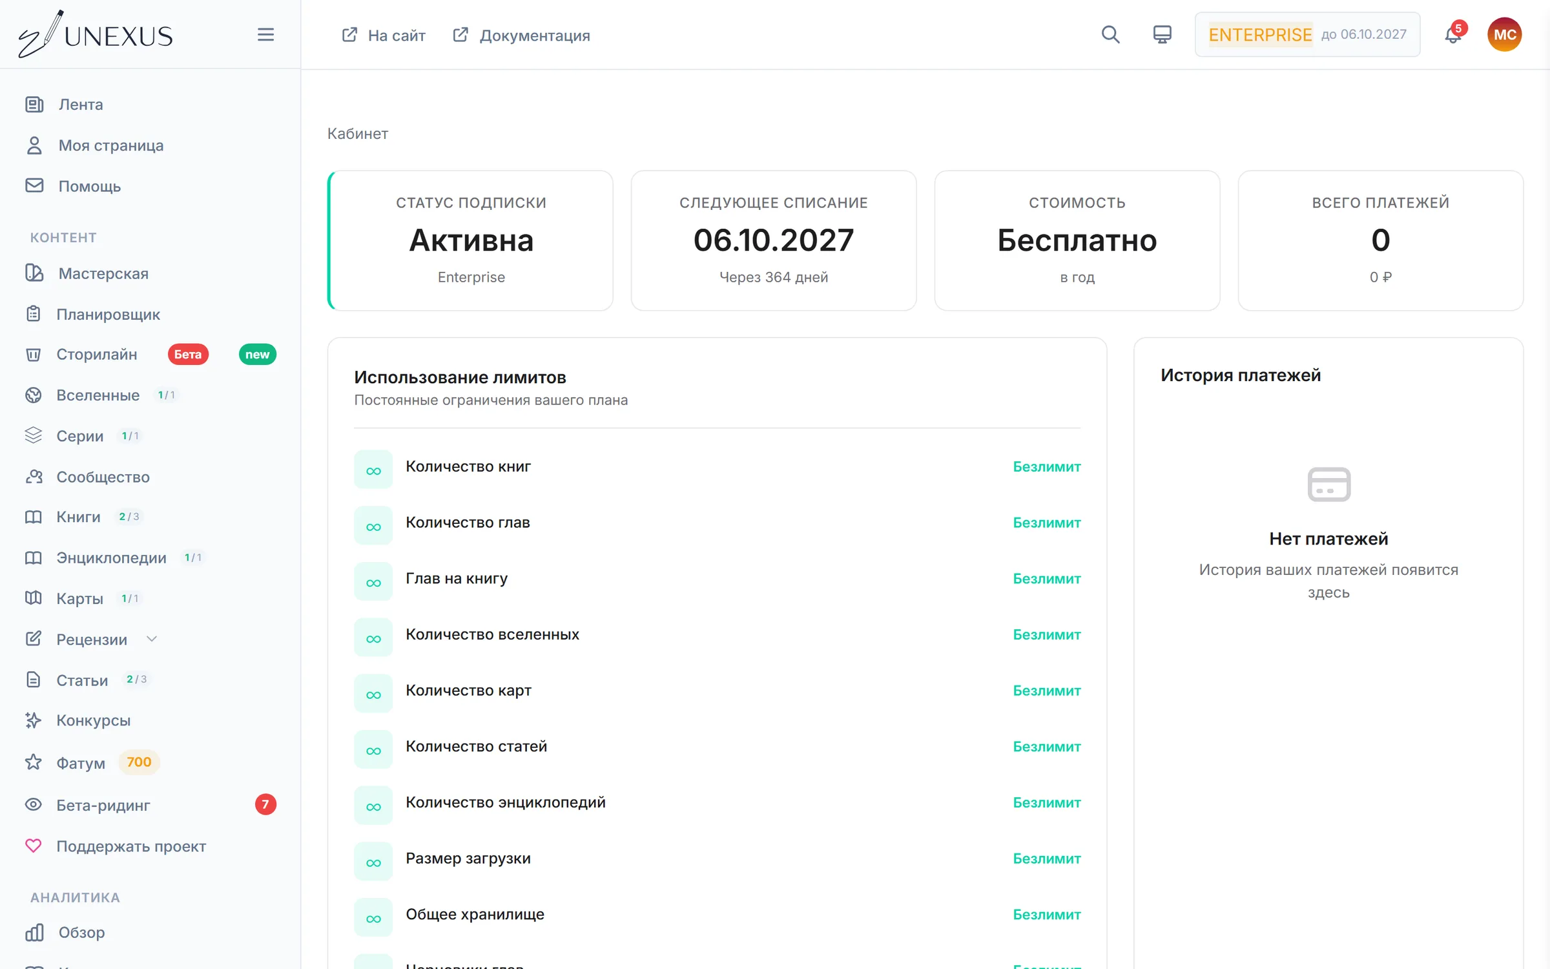Click the Планировщик clipboard icon
Viewport: 1550px width, 969px height.
(34, 314)
